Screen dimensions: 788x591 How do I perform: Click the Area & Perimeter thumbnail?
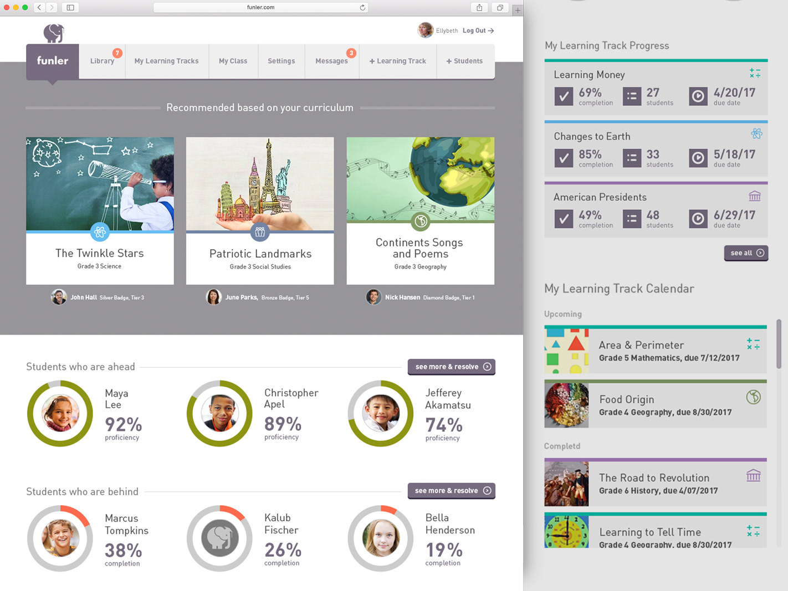tap(566, 351)
